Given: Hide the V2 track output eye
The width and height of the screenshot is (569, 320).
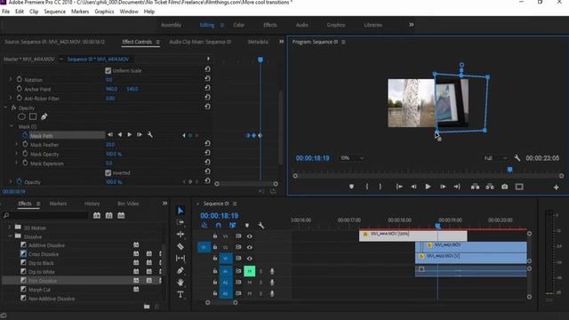Looking at the screenshot, I should (x=250, y=247).
